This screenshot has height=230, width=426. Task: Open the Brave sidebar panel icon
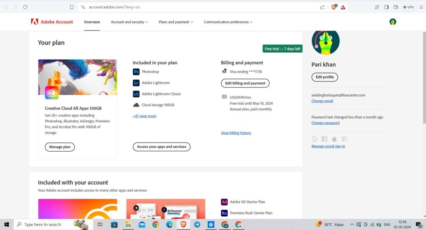(x=386, y=7)
